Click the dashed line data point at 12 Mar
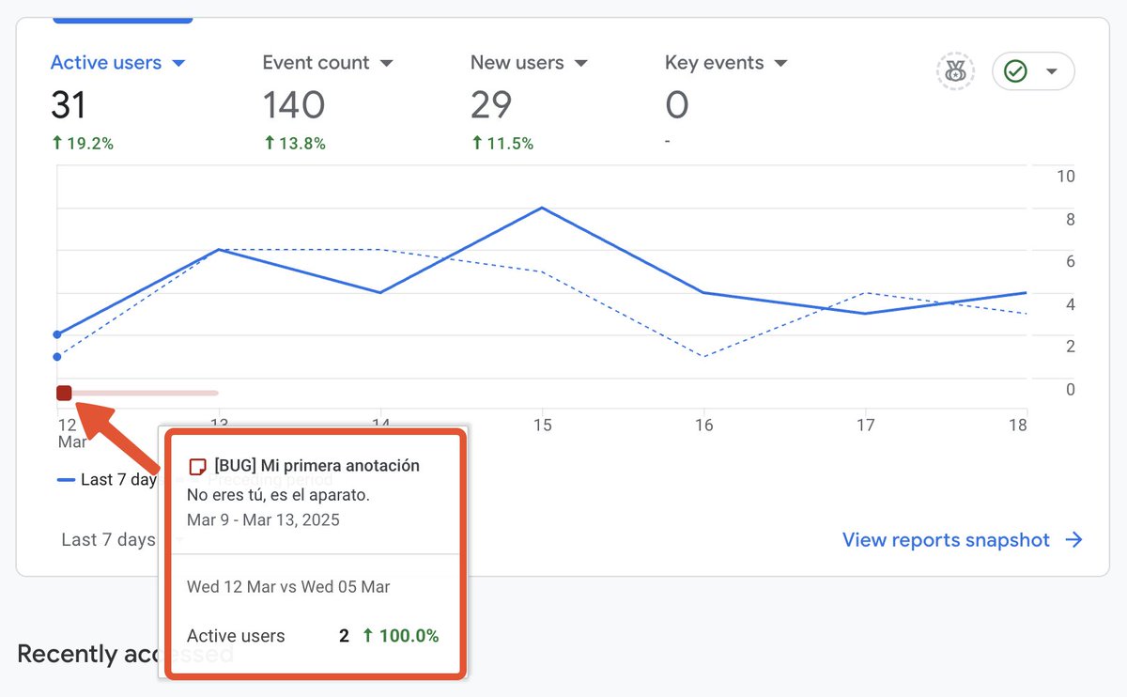This screenshot has width=1127, height=697. [x=57, y=356]
